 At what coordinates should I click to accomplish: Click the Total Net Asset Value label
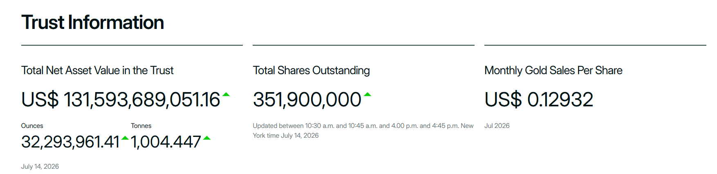(x=97, y=70)
